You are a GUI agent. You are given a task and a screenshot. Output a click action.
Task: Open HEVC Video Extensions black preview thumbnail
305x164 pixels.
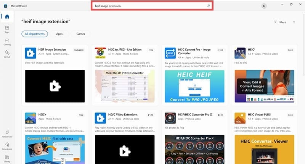click(x=125, y=150)
